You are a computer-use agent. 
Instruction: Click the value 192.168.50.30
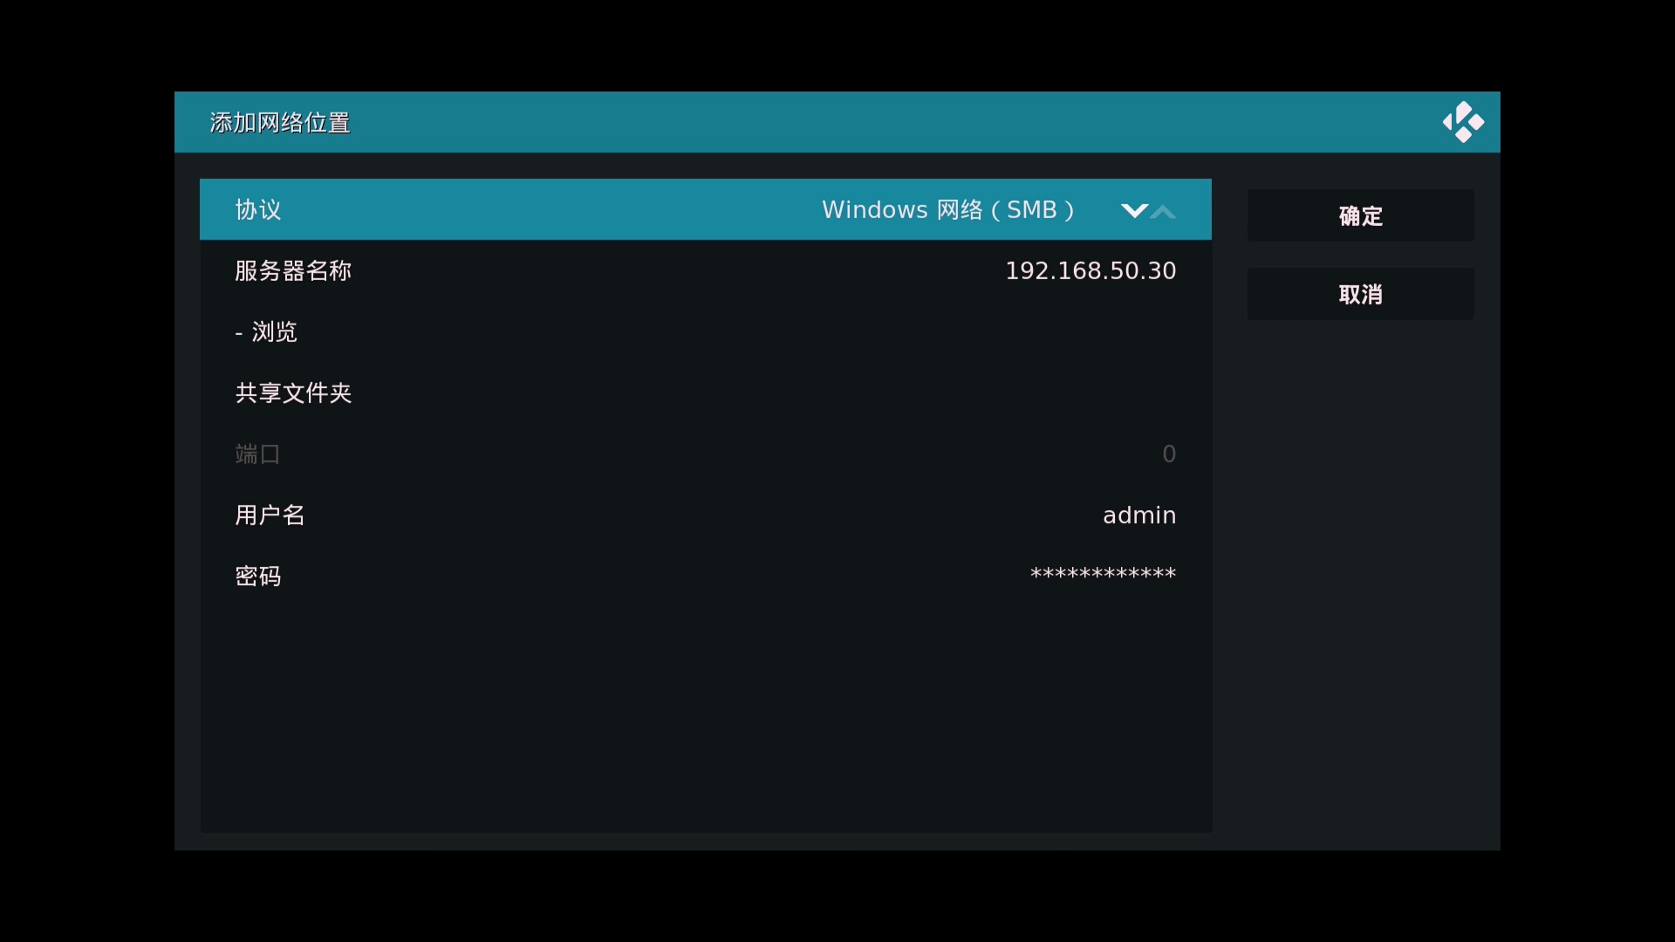[x=1090, y=270]
